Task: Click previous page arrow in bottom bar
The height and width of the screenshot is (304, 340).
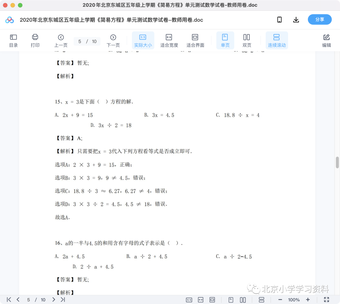Action: click(18, 300)
